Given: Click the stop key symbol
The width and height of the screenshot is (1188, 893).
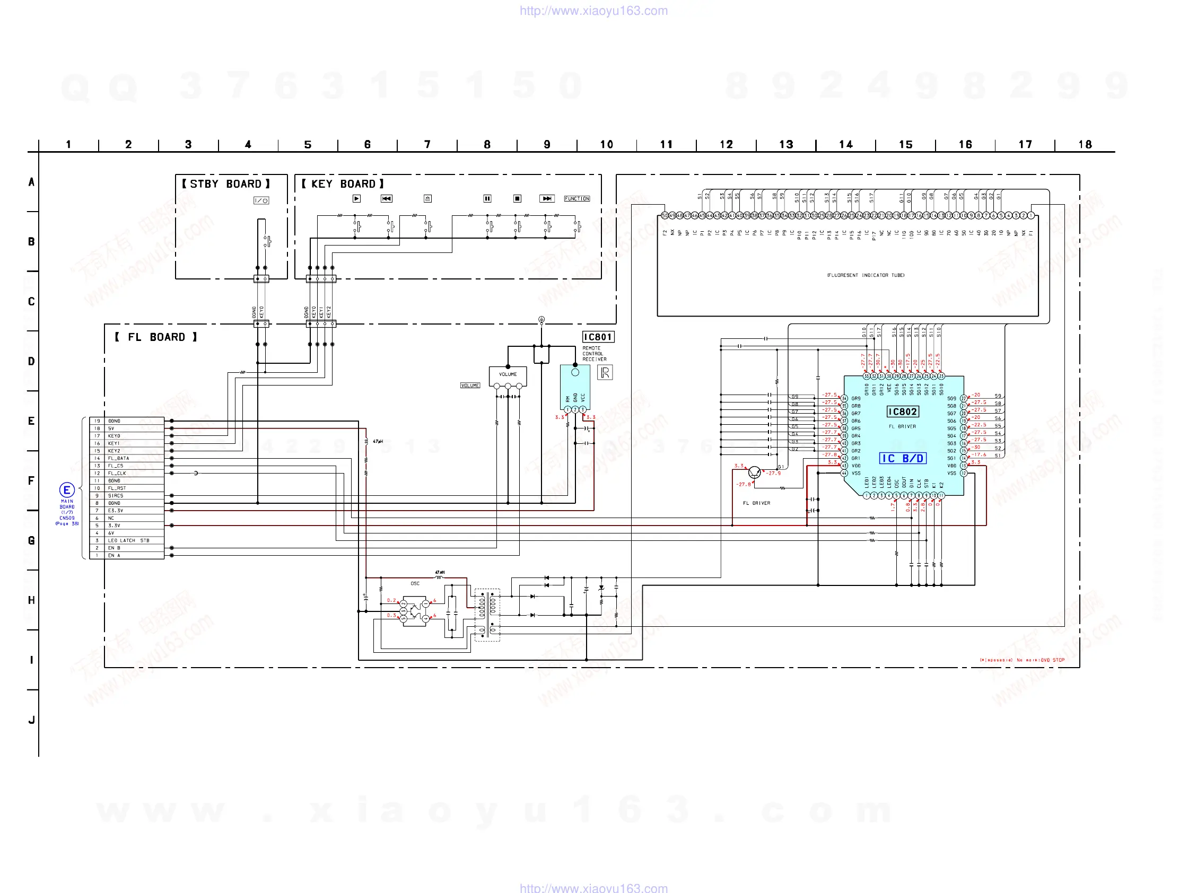Looking at the screenshot, I should click(517, 199).
